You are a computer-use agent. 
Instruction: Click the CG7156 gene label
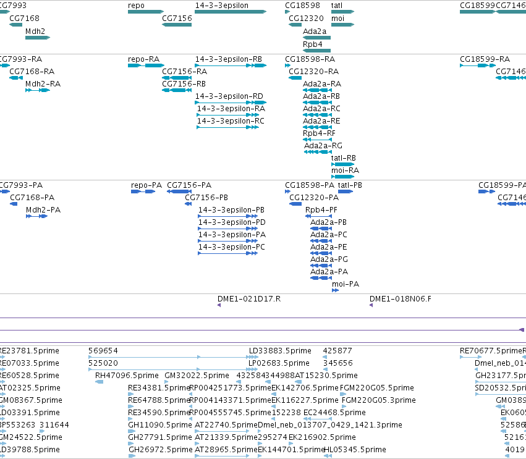point(177,19)
